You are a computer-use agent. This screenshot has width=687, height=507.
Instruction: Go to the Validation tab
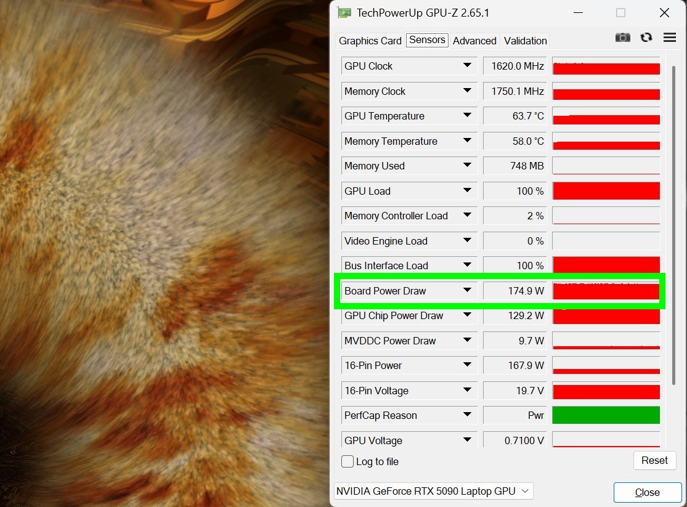pos(525,41)
